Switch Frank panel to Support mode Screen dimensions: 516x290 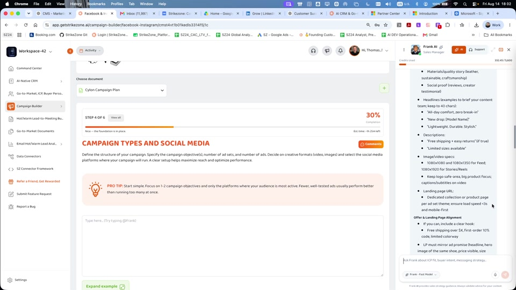pyautogui.click(x=477, y=49)
